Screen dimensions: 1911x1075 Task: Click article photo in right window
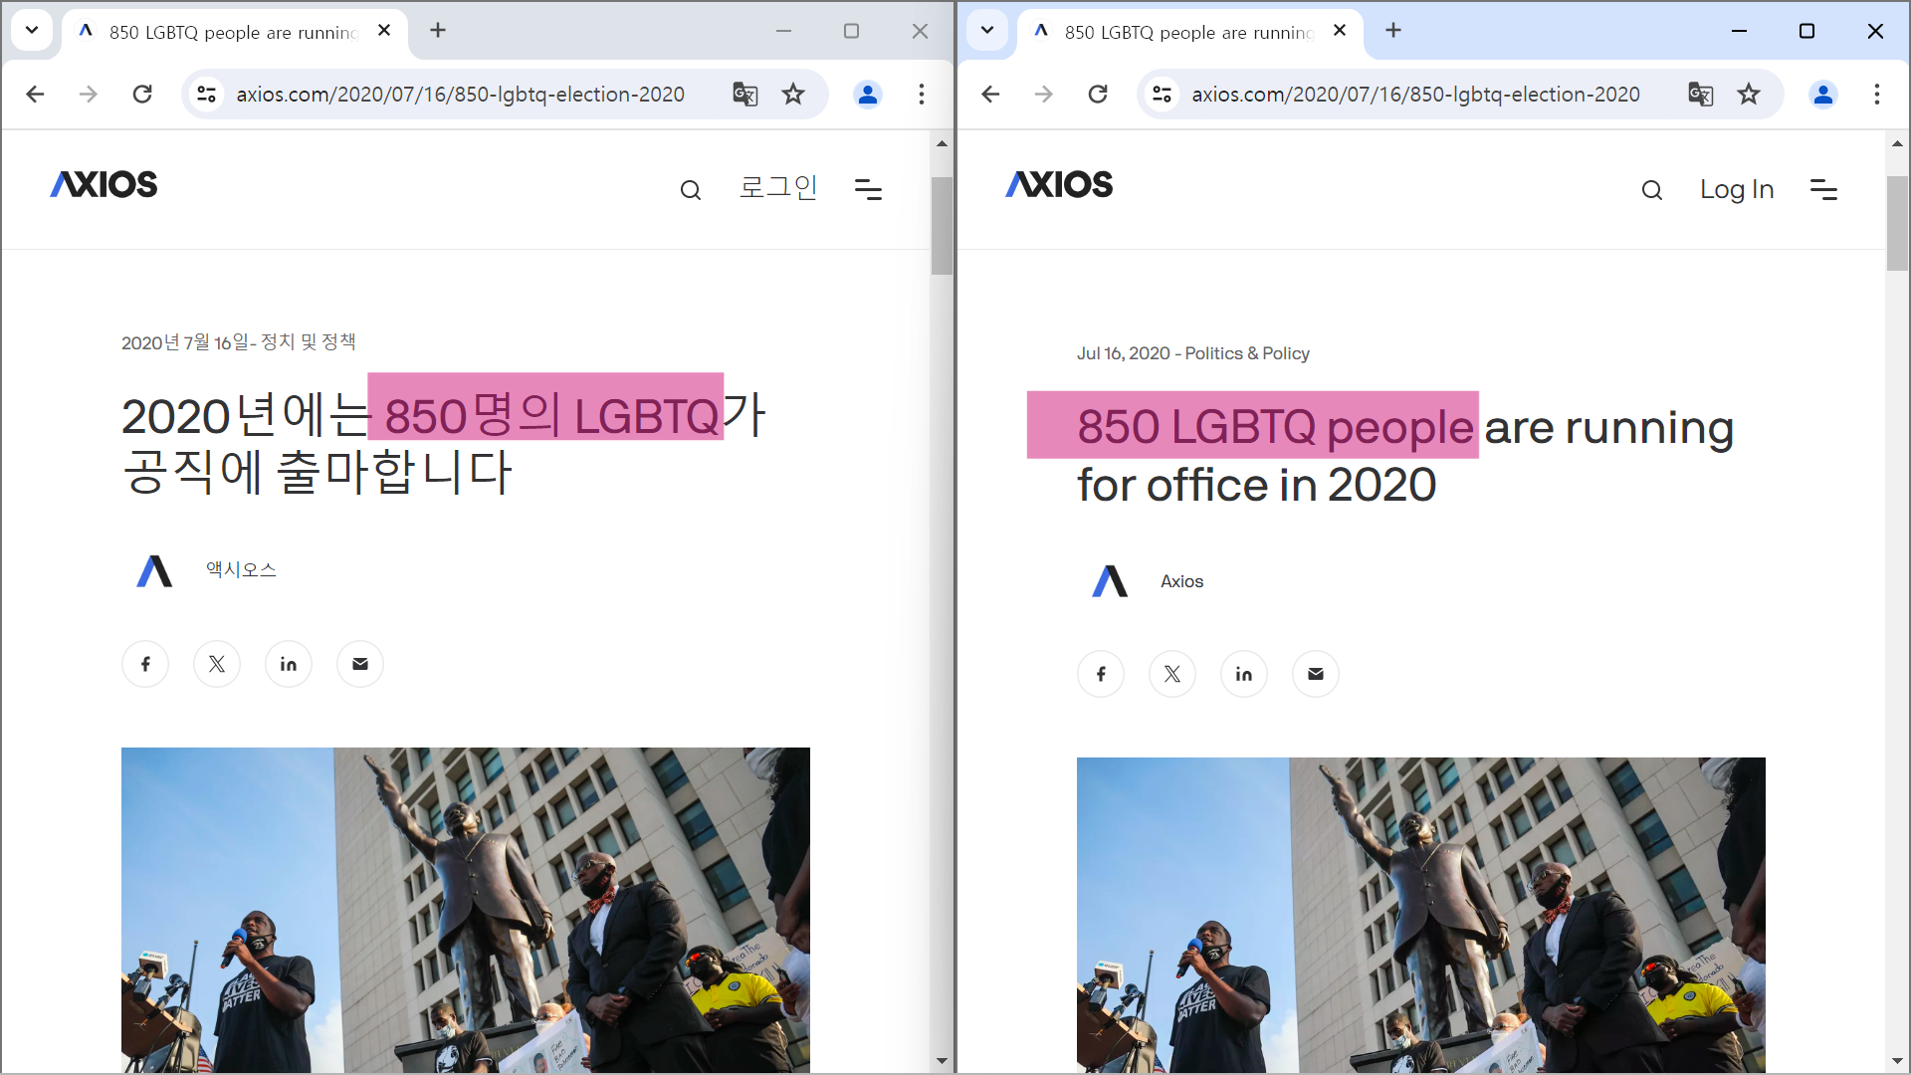click(1421, 915)
